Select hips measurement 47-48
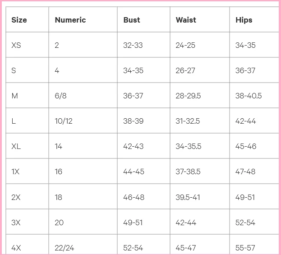The width and height of the screenshot is (281, 255). point(245,172)
